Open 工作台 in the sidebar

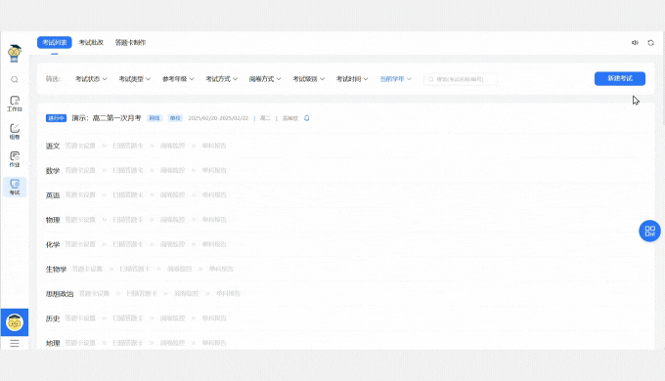pos(15,104)
